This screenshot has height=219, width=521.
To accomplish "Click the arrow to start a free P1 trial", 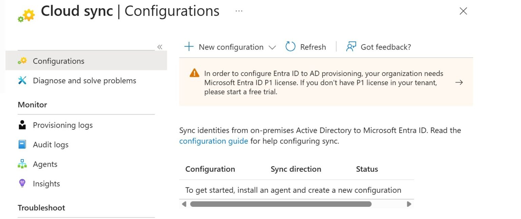I will point(459,82).
